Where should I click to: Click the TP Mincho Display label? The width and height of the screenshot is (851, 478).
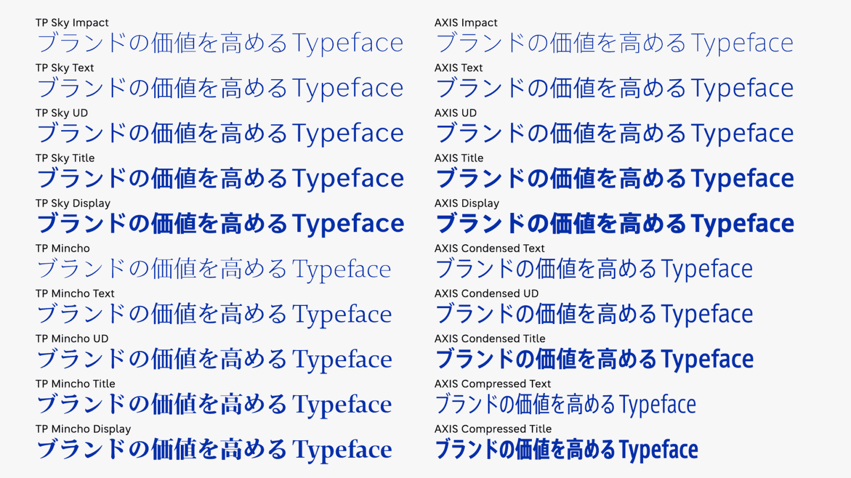pos(83,429)
